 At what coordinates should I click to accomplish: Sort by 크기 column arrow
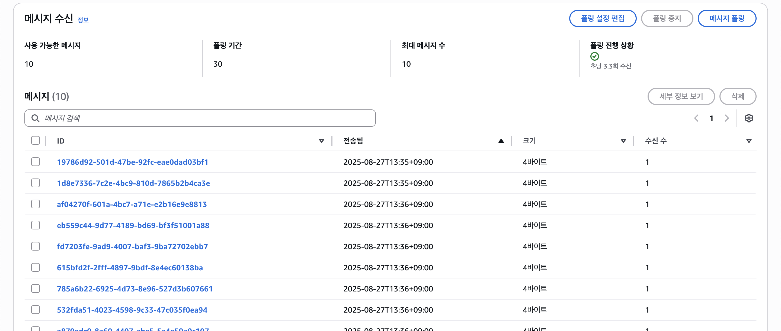623,141
